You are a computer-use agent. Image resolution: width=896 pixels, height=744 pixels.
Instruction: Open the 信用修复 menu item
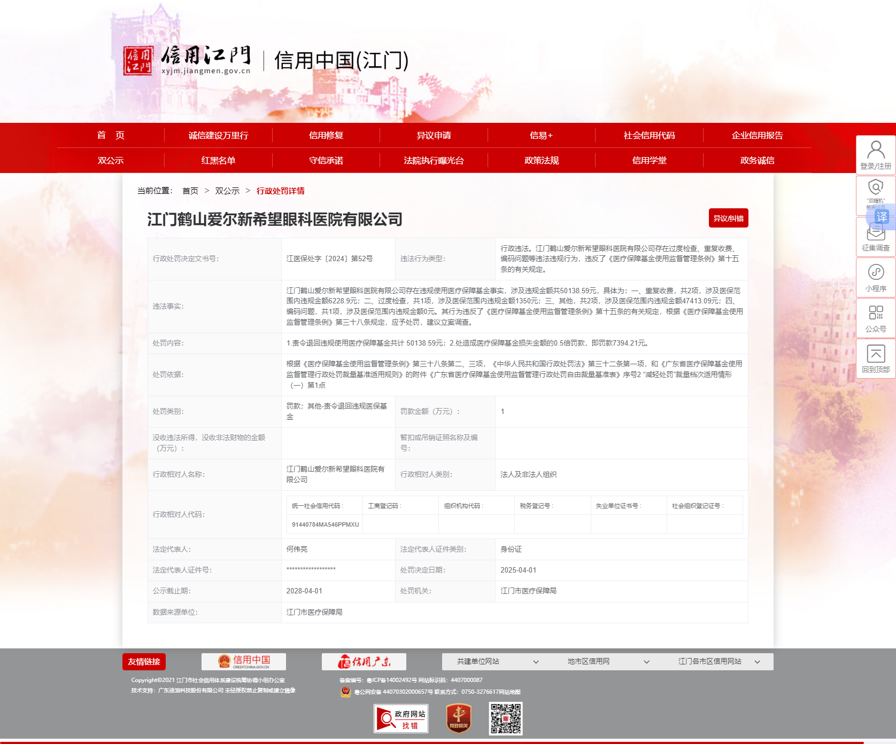(x=326, y=136)
